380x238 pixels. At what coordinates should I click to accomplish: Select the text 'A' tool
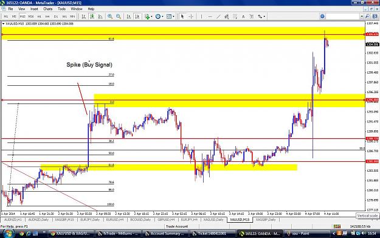pos(243,16)
